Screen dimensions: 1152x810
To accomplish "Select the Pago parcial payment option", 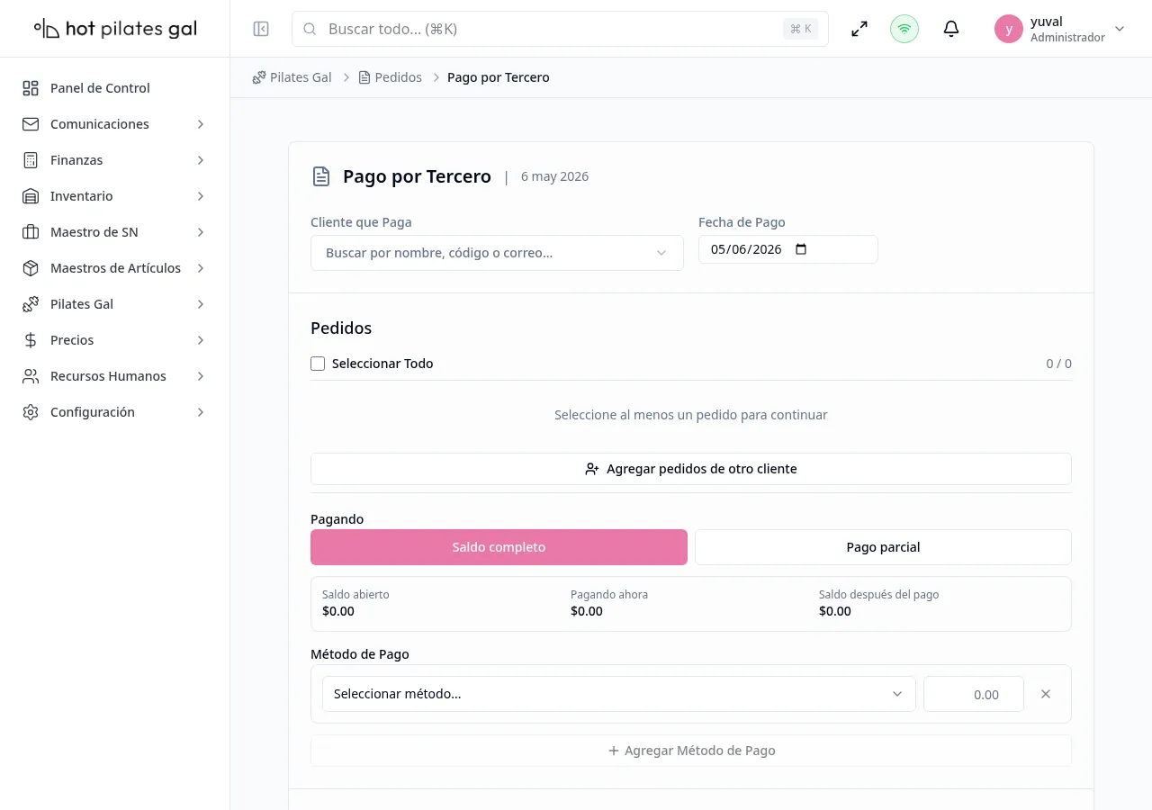I will 883,547.
